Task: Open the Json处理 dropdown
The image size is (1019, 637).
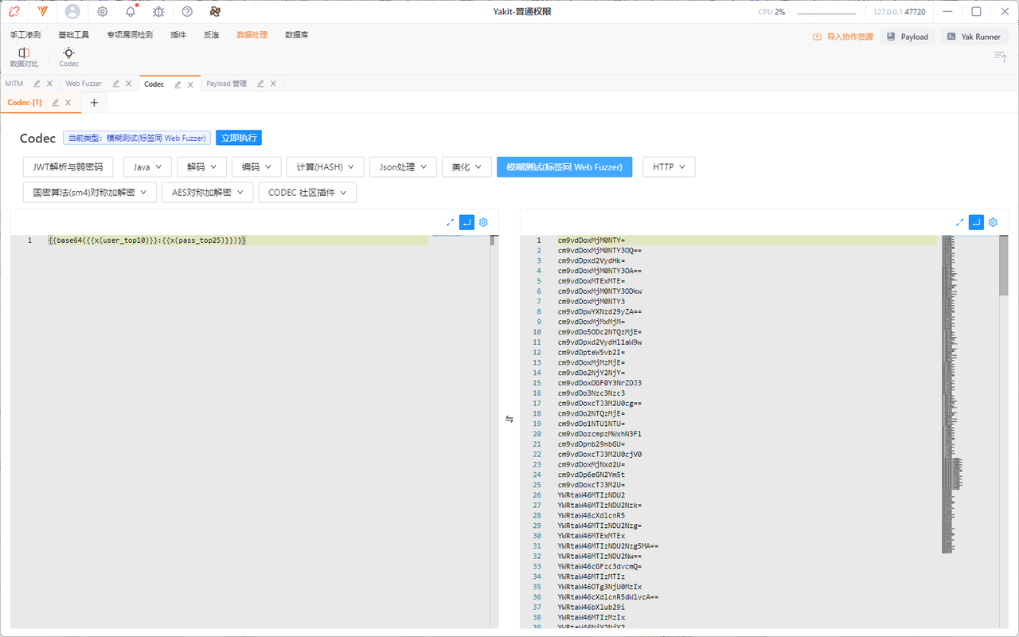Action: 403,167
